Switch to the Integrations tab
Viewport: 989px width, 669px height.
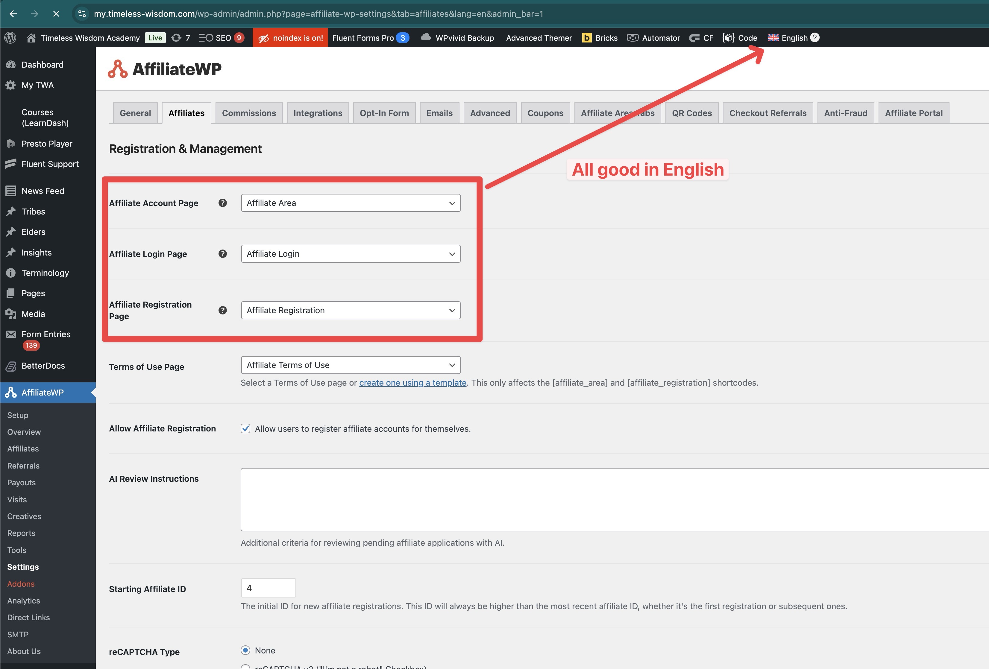pyautogui.click(x=318, y=113)
